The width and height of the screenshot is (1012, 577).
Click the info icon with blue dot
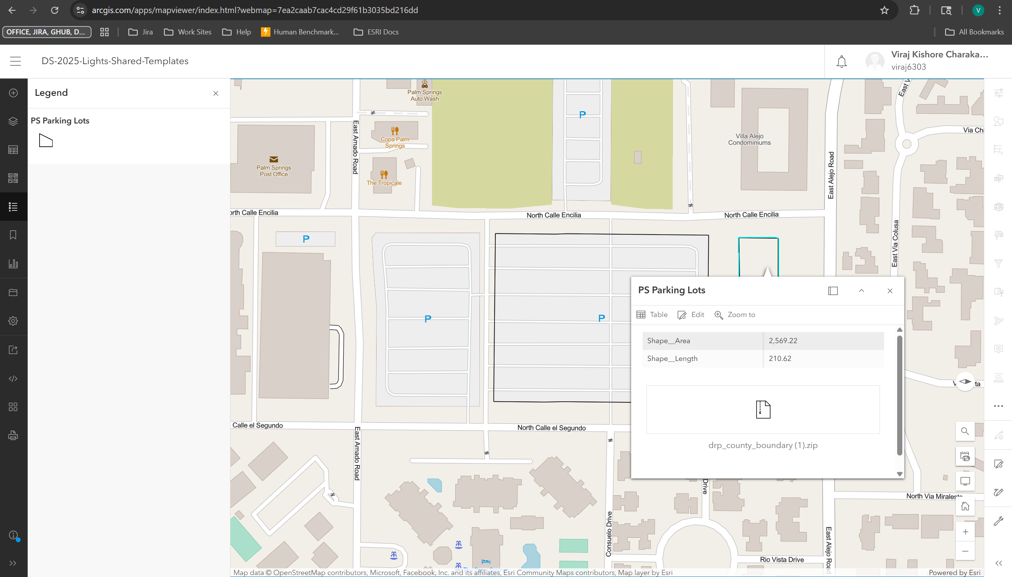click(14, 535)
